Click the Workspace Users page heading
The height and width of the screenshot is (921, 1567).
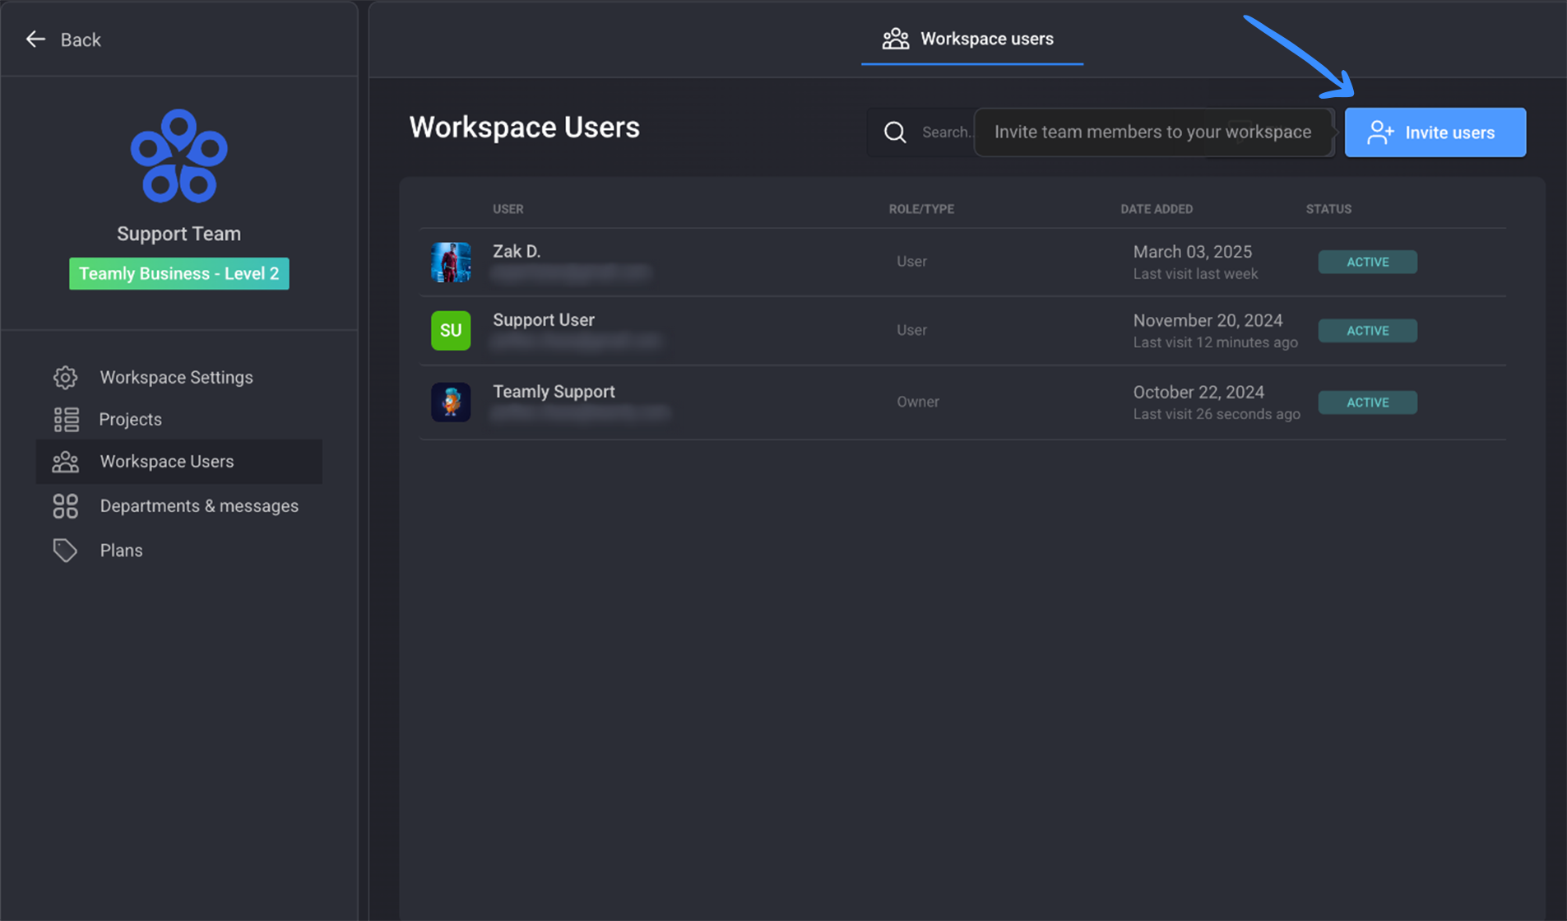tap(524, 128)
